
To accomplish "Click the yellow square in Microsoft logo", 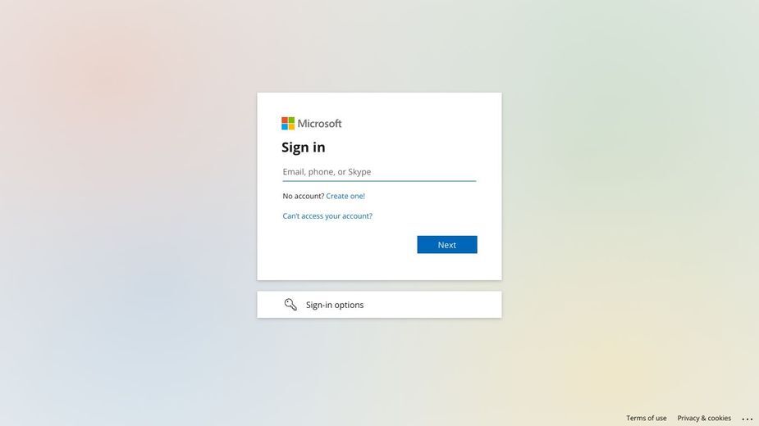I will tap(291, 127).
